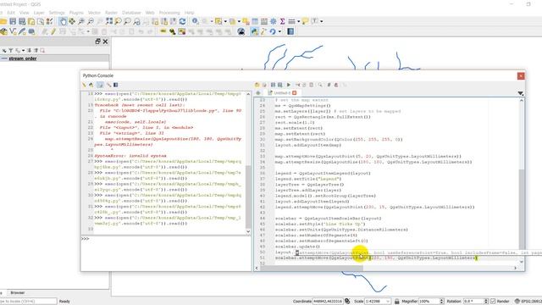Select the stream_order layer
542x305 pixels.
coord(23,58)
